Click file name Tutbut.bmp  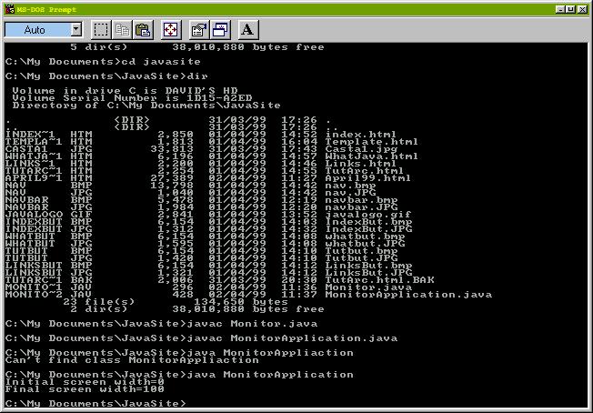pos(362,251)
